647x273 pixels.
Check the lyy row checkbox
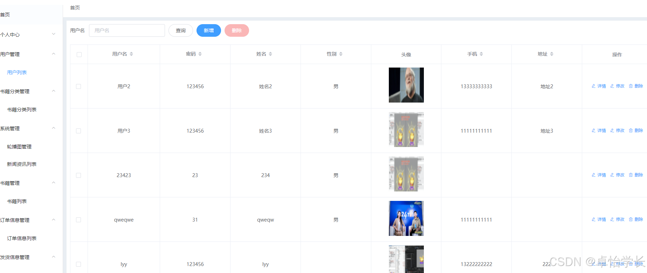point(78,264)
